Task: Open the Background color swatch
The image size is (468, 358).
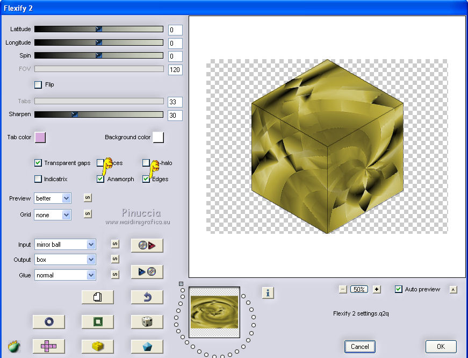Action: point(158,138)
